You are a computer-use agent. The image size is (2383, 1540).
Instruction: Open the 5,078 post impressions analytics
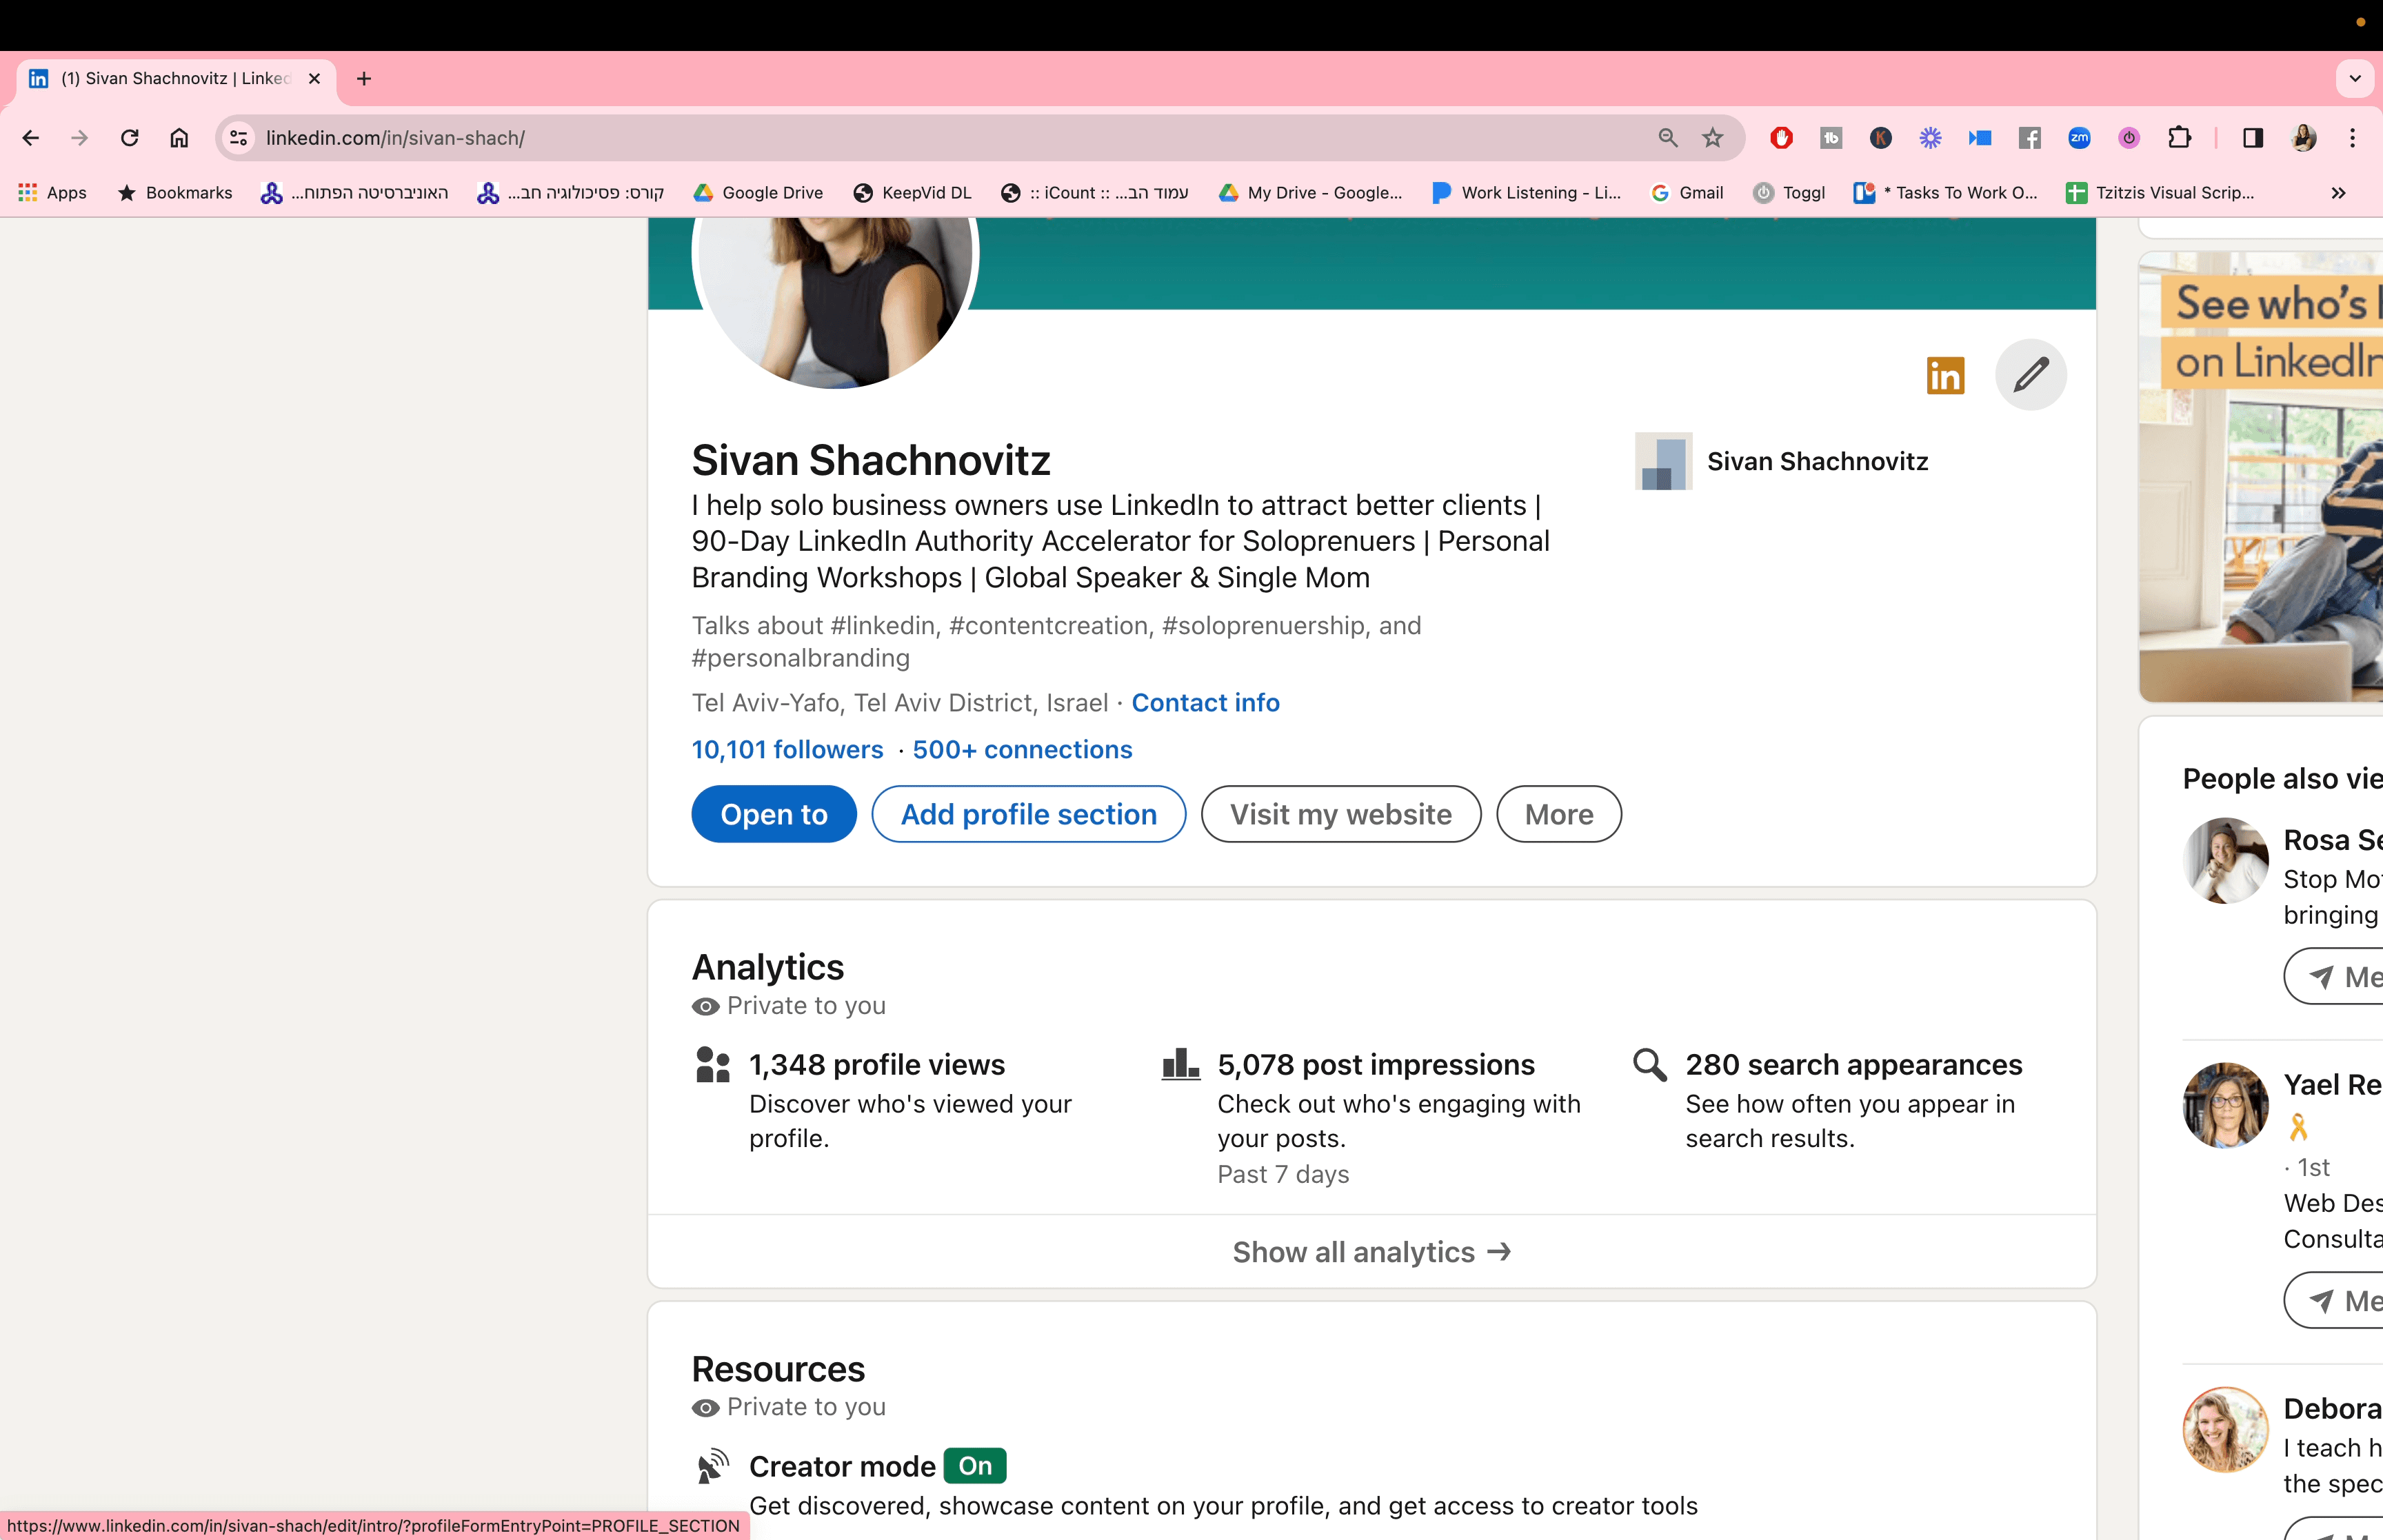tap(1375, 1065)
